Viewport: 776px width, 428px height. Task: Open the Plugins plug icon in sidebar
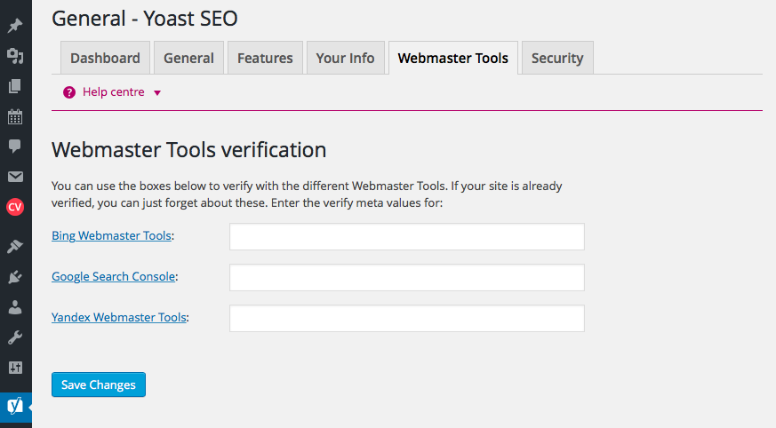click(x=15, y=277)
